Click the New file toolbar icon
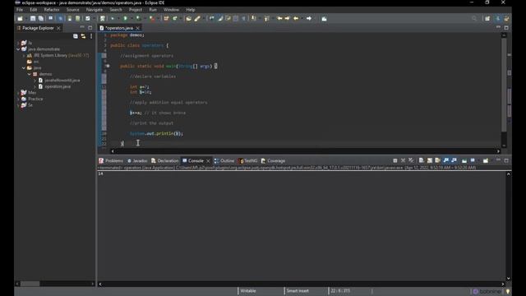The width and height of the screenshot is (526, 296). (20, 19)
